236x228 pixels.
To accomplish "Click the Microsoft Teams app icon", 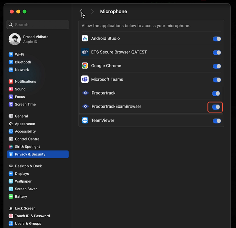I will [85, 79].
